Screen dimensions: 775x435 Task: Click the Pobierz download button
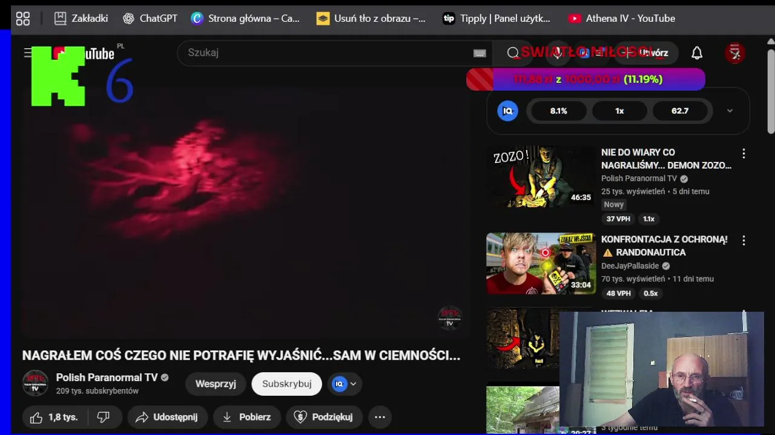point(246,417)
